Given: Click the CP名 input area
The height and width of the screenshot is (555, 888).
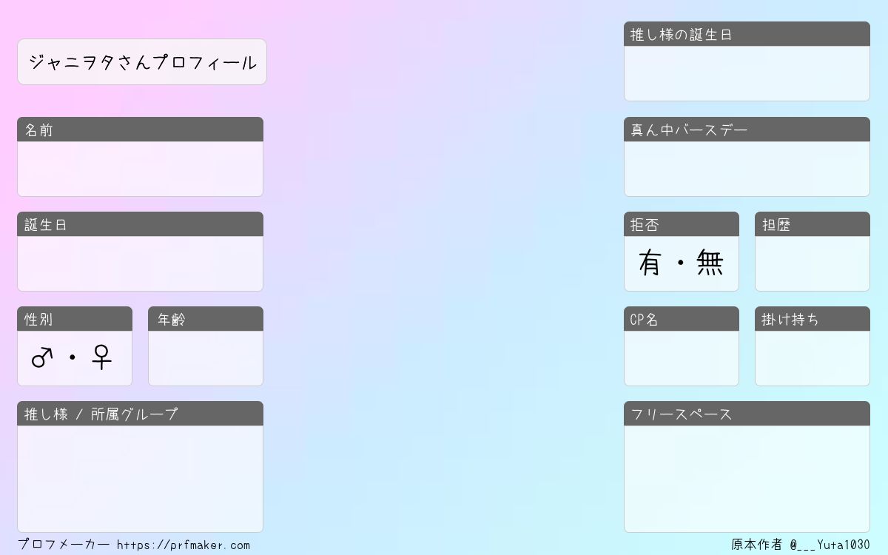Looking at the screenshot, I should click(x=682, y=358).
